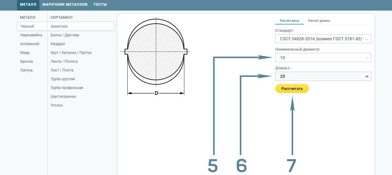Select Бронза metal category
392x175 pixels.
click(27, 61)
